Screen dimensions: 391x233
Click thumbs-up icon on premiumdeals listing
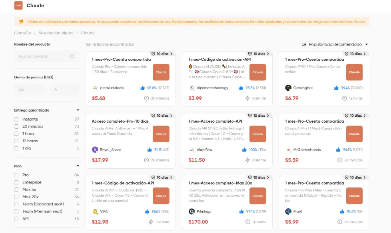click(x=142, y=88)
